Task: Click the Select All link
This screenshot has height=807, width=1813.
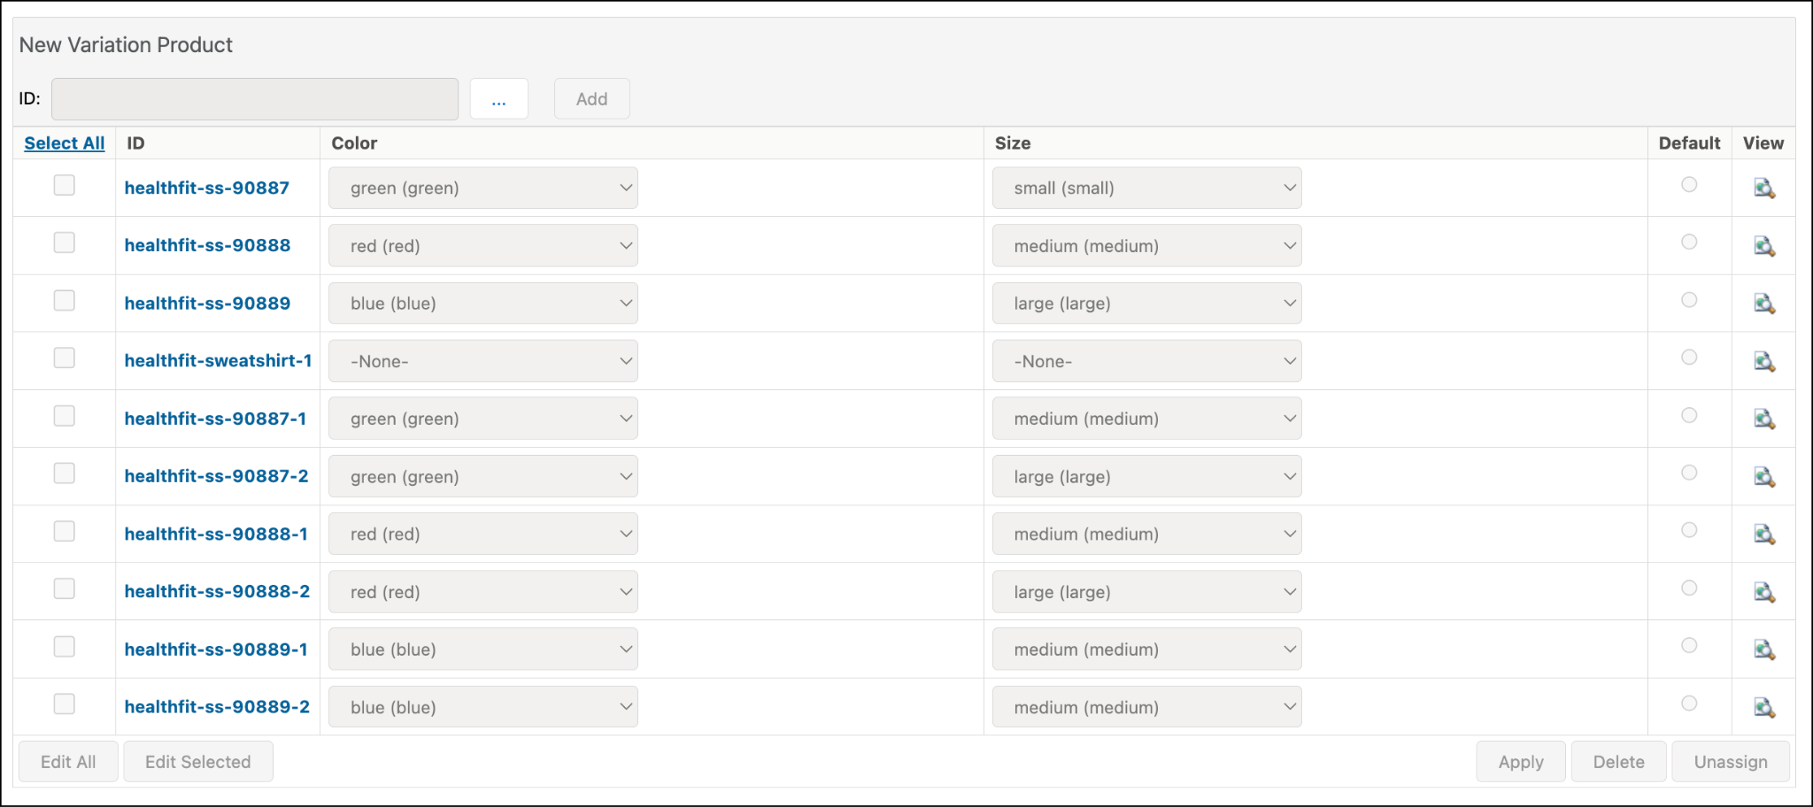Action: (65, 143)
